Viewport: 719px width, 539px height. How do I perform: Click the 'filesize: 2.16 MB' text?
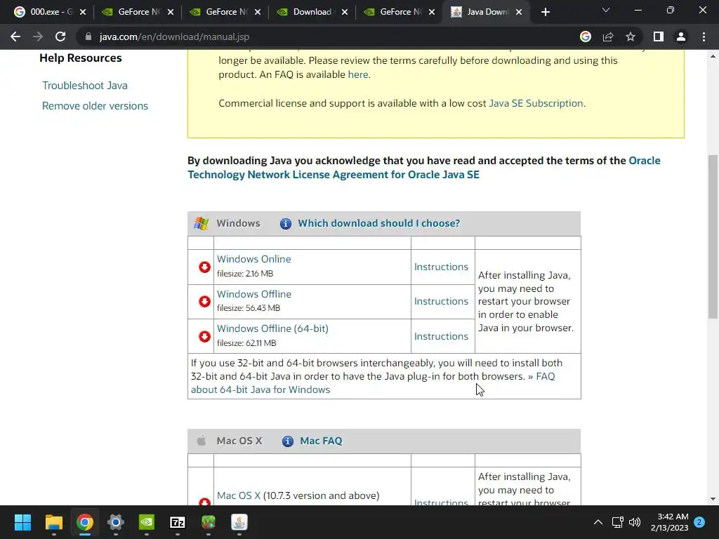(x=245, y=274)
